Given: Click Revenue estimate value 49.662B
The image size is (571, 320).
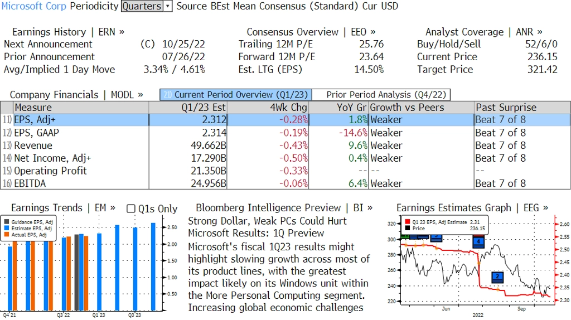Looking at the screenshot, I should coord(209,146).
